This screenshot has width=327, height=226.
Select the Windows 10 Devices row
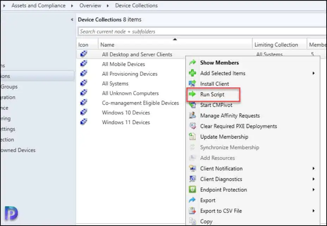(131, 112)
